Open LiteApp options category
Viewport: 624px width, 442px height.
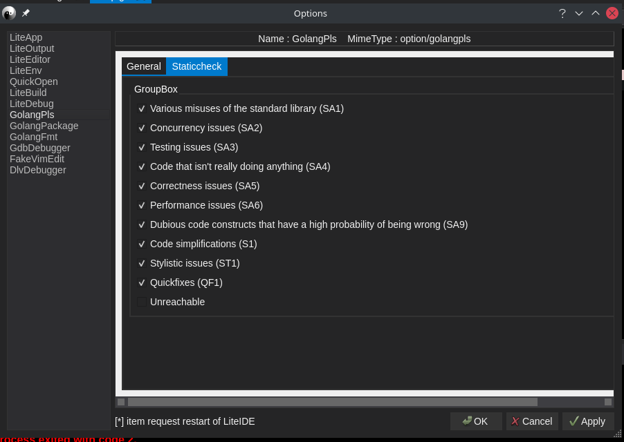[x=59, y=37]
